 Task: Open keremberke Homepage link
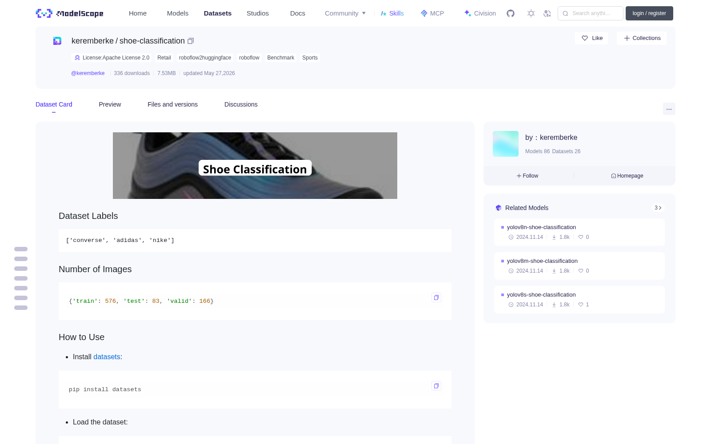click(x=627, y=176)
